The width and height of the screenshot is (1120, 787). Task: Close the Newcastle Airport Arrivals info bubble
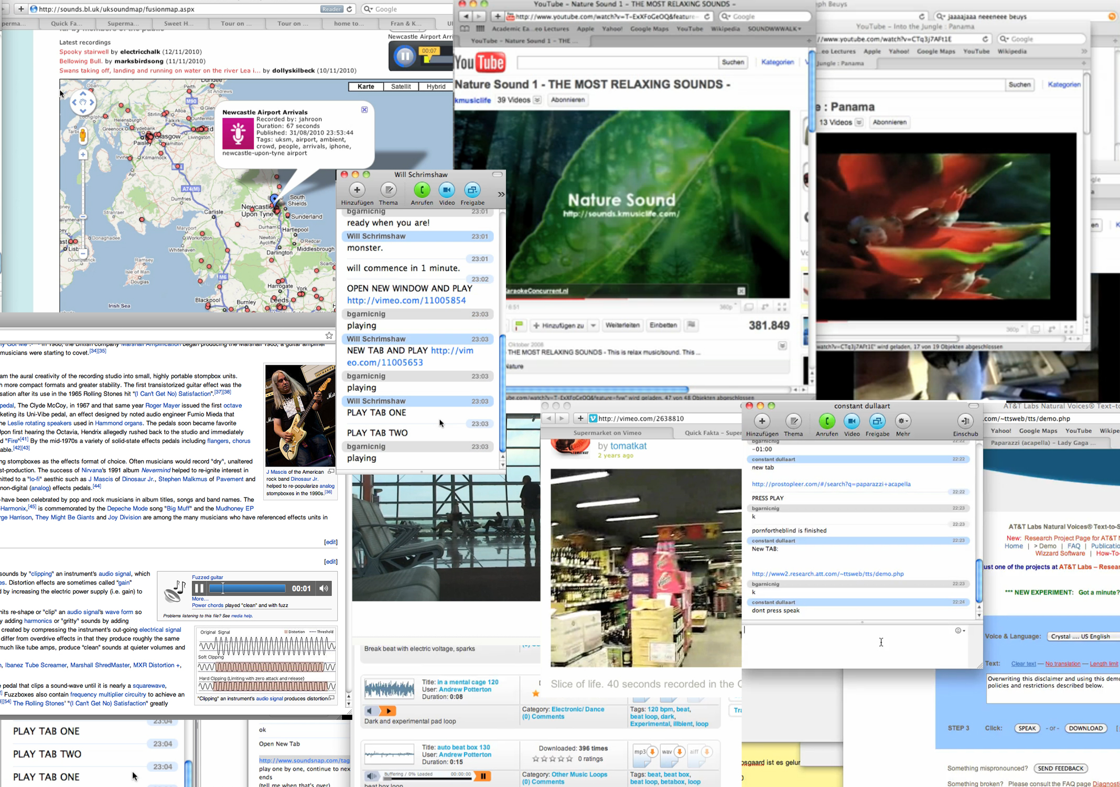point(364,110)
